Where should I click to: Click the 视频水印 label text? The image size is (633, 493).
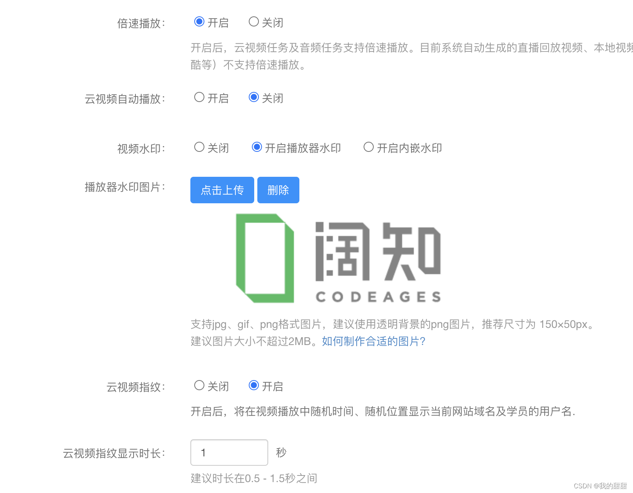(x=141, y=149)
